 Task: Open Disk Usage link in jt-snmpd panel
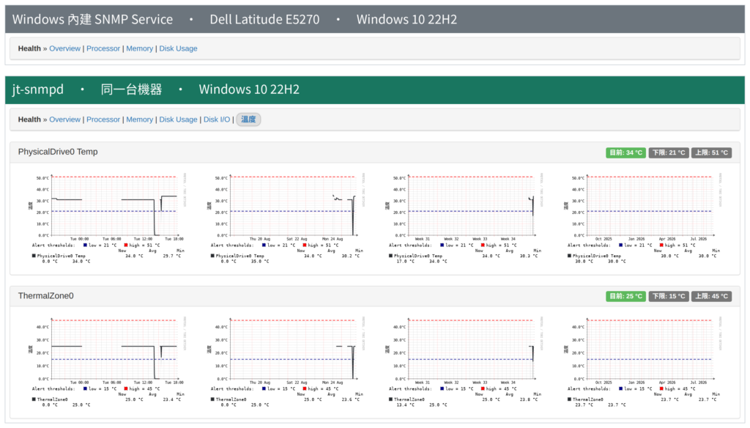[x=178, y=119]
